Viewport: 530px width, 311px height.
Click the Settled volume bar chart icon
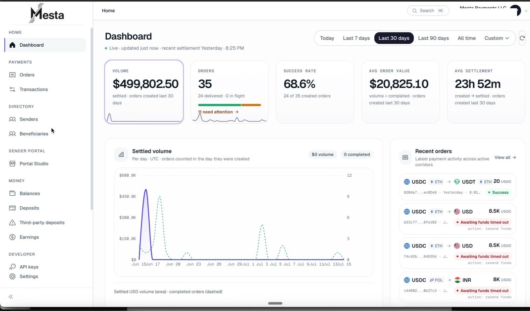[121, 155]
